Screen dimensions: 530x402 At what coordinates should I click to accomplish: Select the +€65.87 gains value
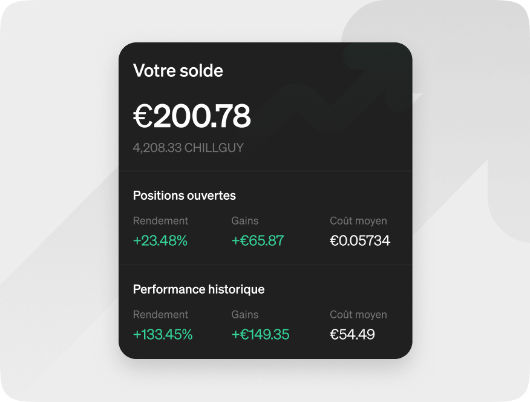(x=258, y=240)
